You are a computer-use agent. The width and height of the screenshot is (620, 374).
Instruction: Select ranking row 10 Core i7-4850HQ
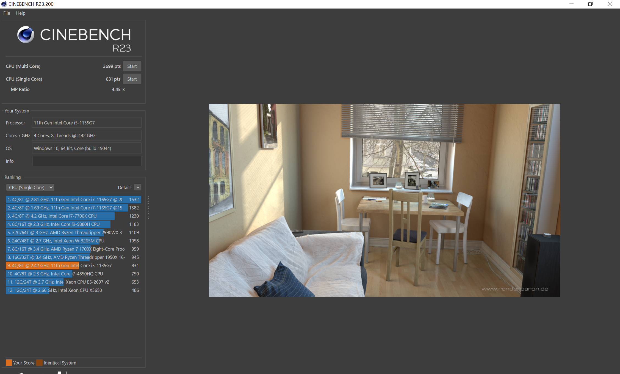click(x=73, y=274)
